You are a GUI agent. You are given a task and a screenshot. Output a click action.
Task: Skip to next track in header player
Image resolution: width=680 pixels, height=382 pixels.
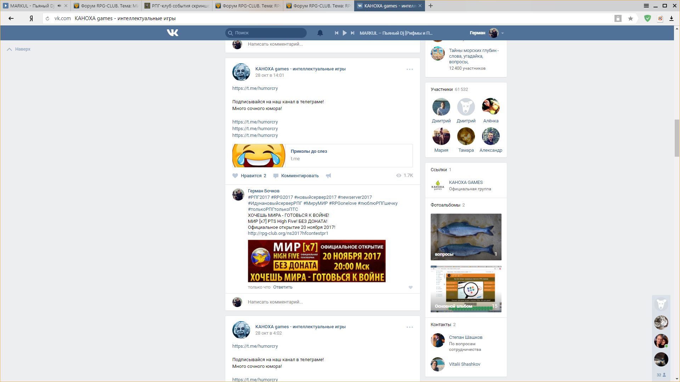pos(352,33)
